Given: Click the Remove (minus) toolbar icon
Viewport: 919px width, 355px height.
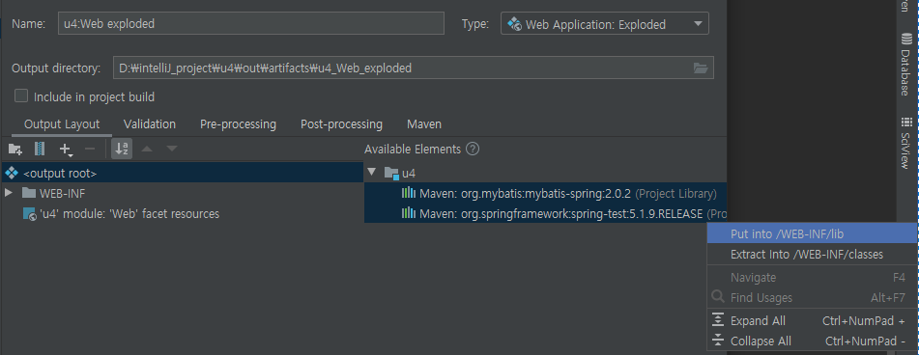Looking at the screenshot, I should pyautogui.click(x=90, y=150).
